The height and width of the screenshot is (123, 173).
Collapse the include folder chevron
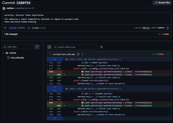click(x=4, y=53)
